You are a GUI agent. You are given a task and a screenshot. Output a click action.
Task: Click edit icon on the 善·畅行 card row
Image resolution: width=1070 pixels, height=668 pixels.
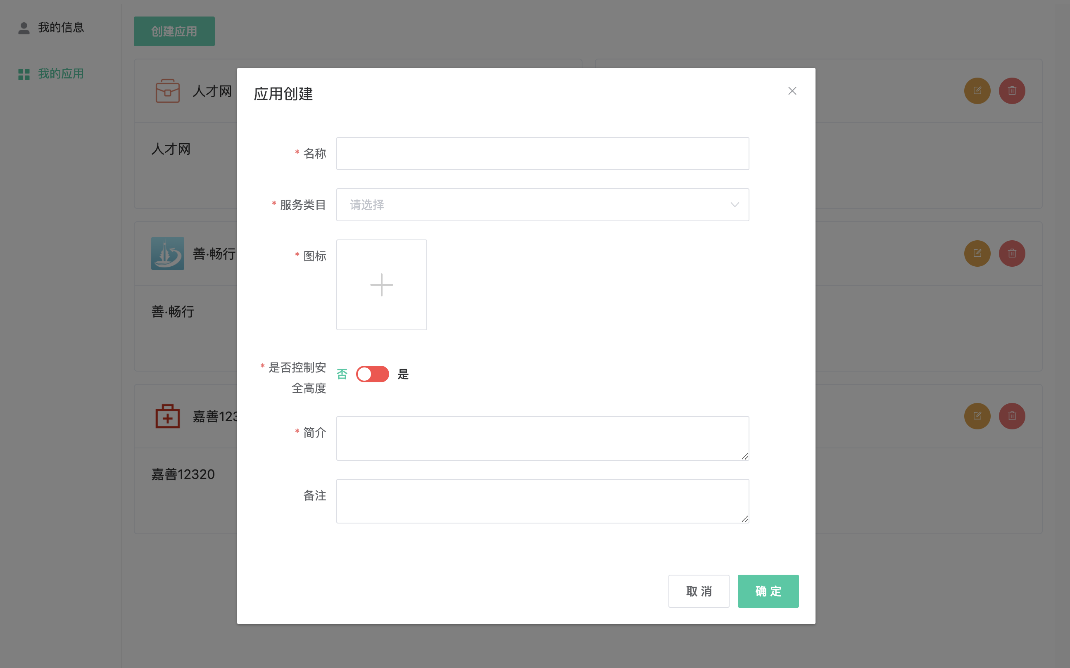tap(977, 253)
